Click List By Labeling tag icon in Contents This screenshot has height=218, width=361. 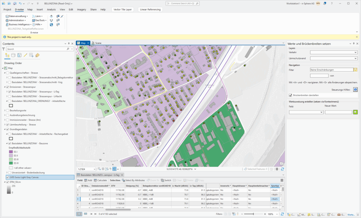[37, 55]
